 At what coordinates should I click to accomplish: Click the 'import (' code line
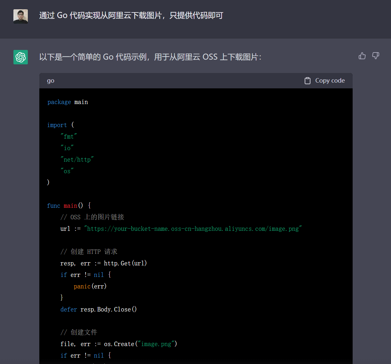coord(60,125)
